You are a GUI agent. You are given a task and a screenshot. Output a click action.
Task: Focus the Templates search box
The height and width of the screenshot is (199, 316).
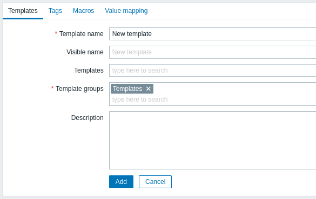[x=213, y=70]
